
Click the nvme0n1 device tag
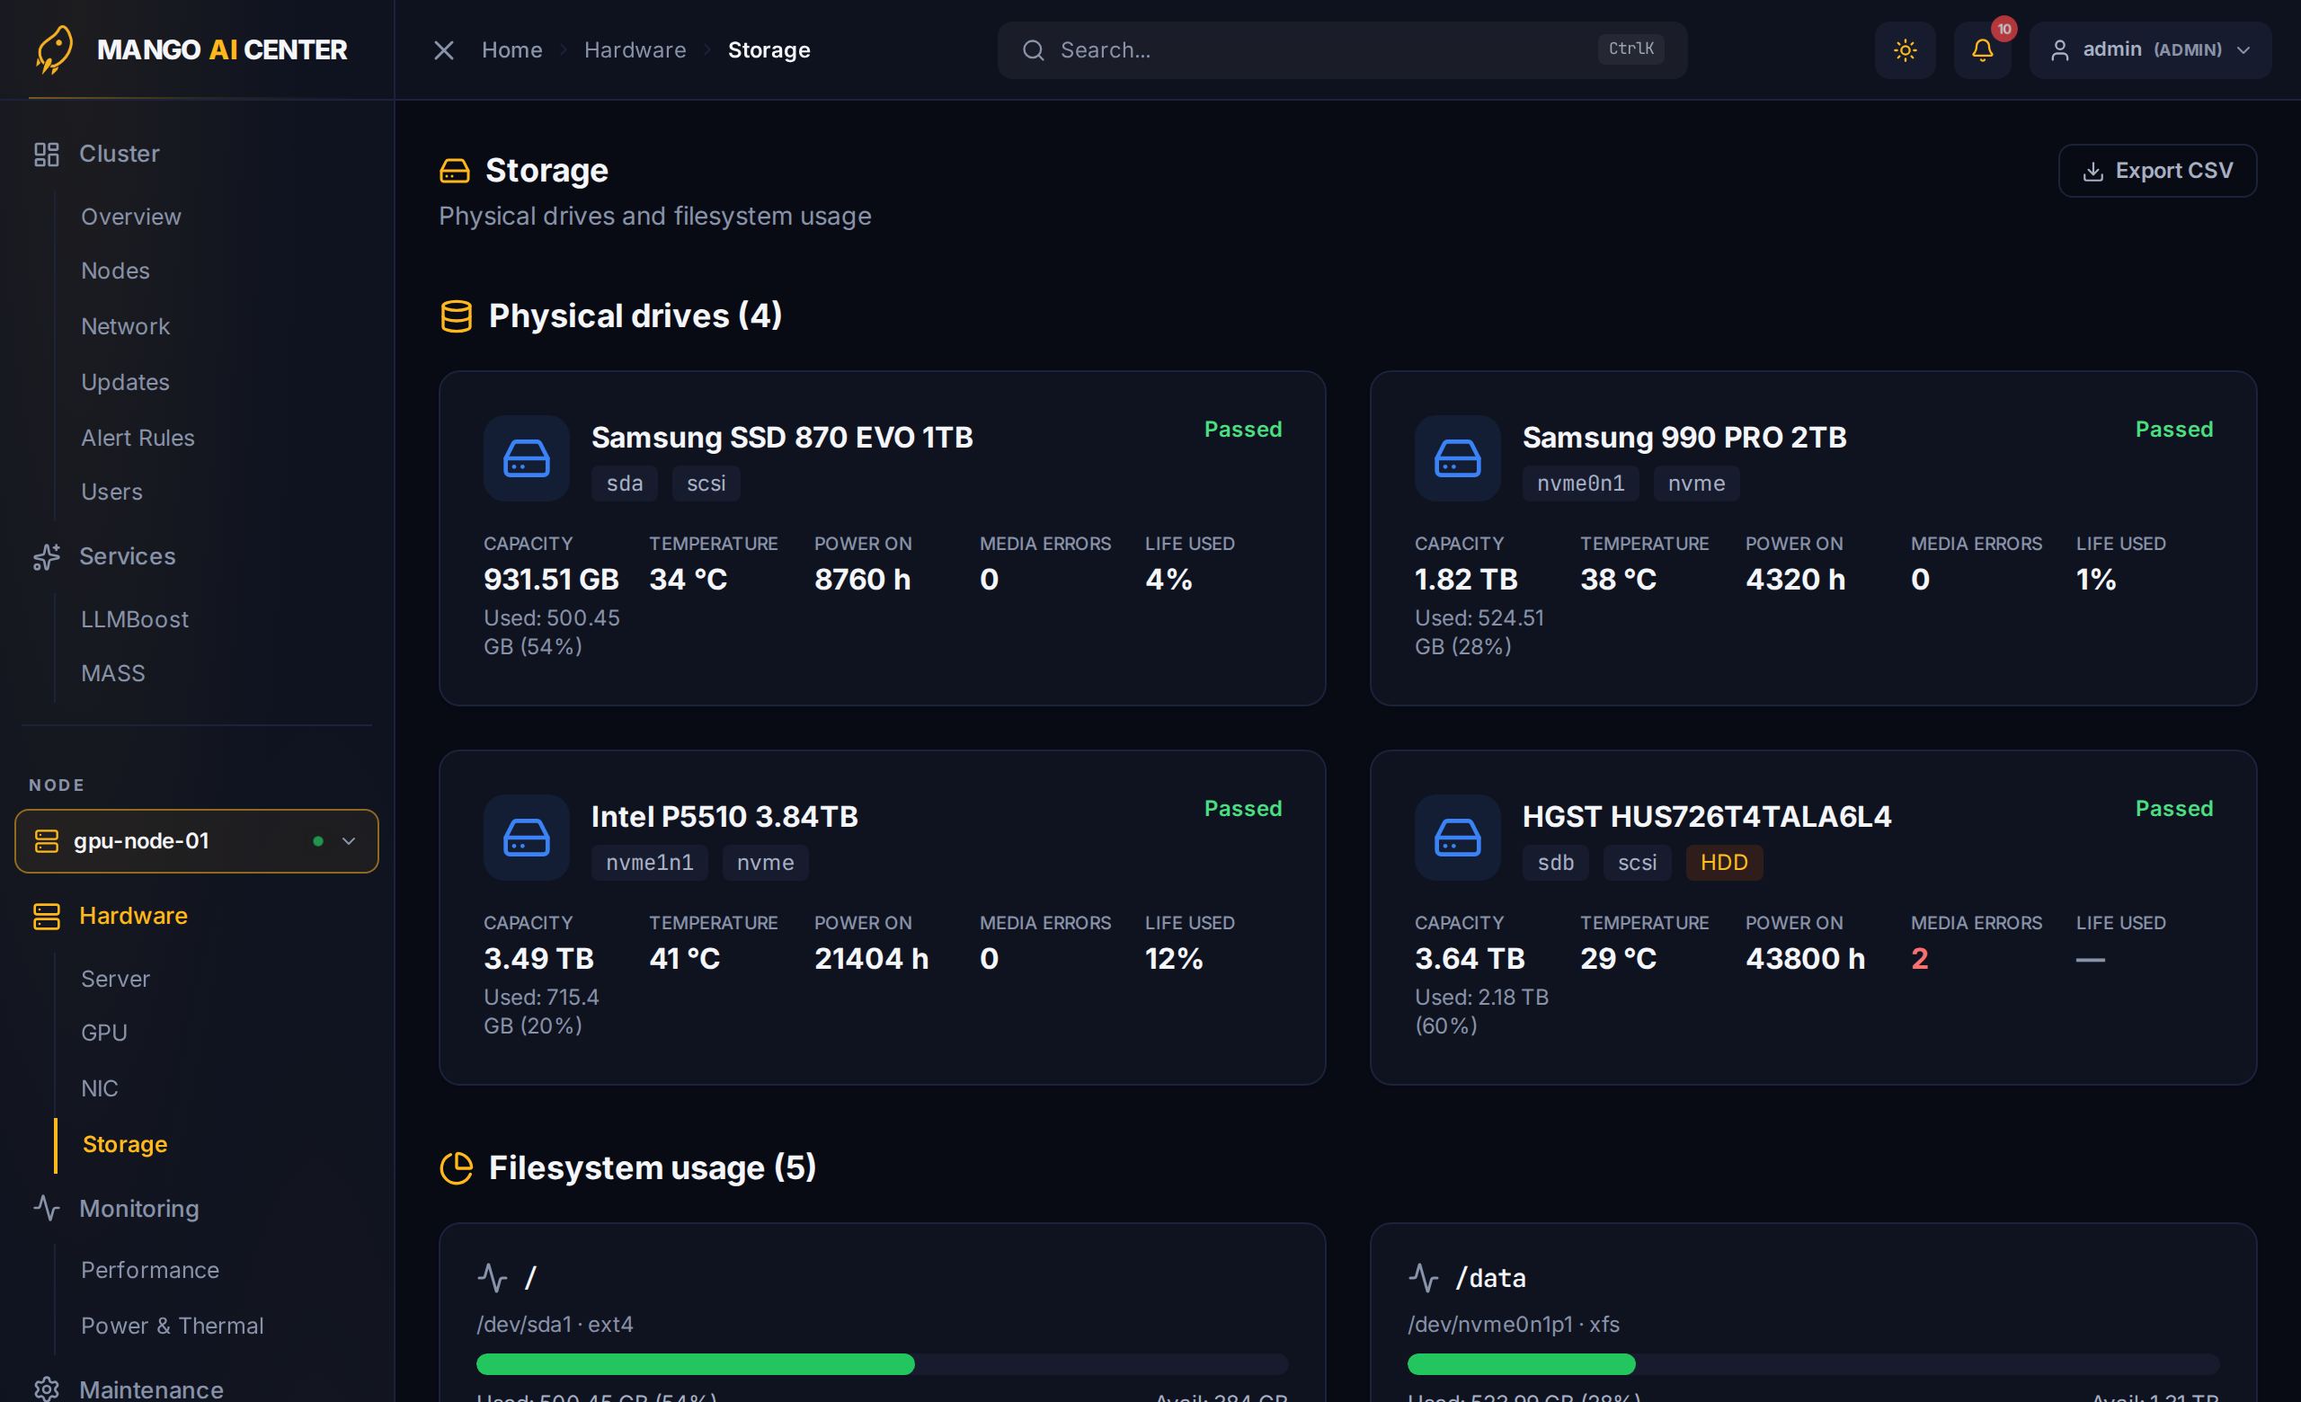point(1580,484)
